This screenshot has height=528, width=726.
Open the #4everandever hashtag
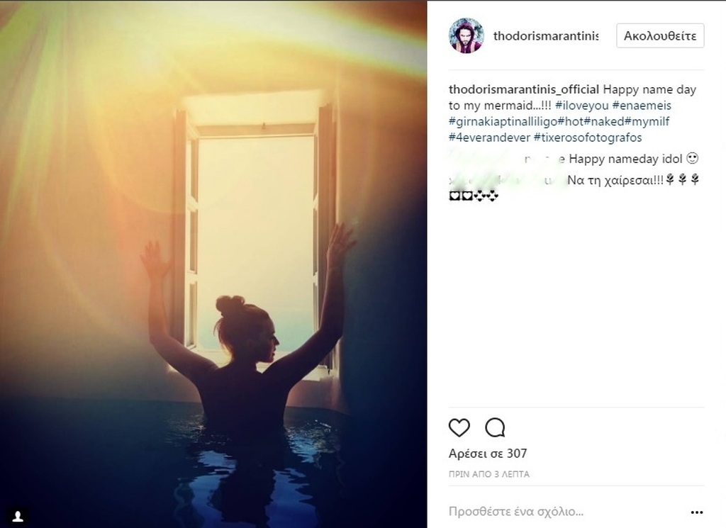click(489, 138)
